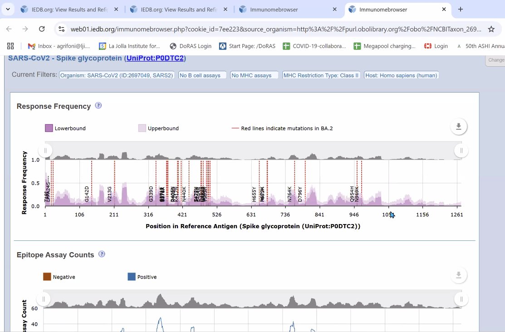
Task: Click the Host: Homo sapiens filter
Action: tap(401, 75)
